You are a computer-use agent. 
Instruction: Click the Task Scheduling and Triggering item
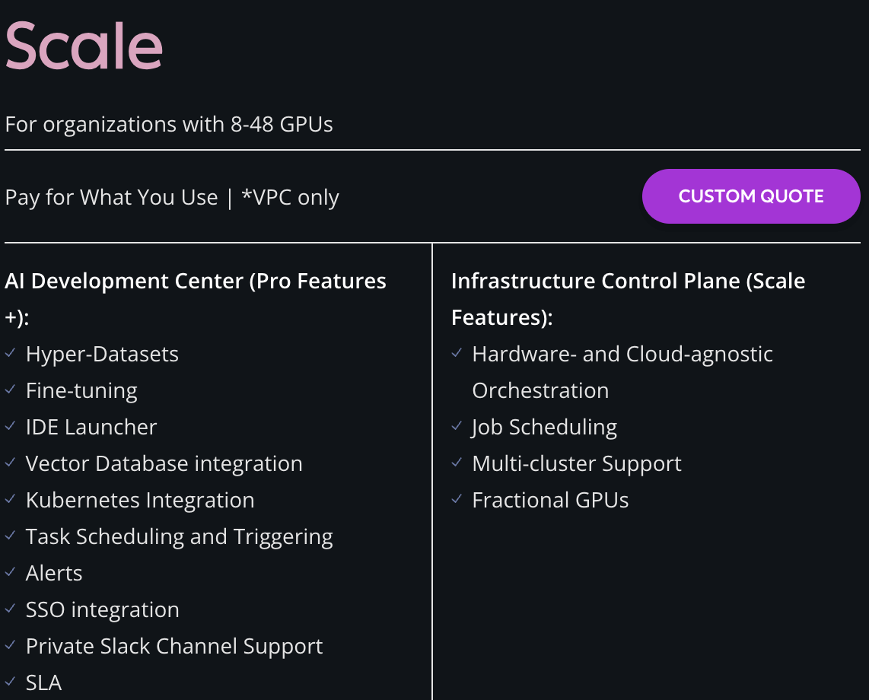pyautogui.click(x=179, y=537)
